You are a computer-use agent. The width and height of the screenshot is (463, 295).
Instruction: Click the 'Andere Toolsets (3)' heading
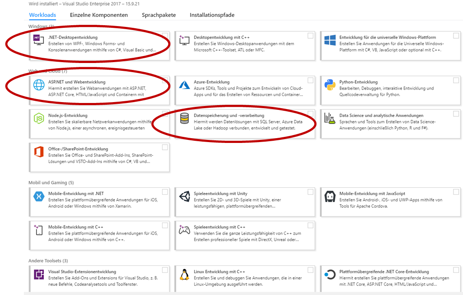pyautogui.click(x=48, y=261)
